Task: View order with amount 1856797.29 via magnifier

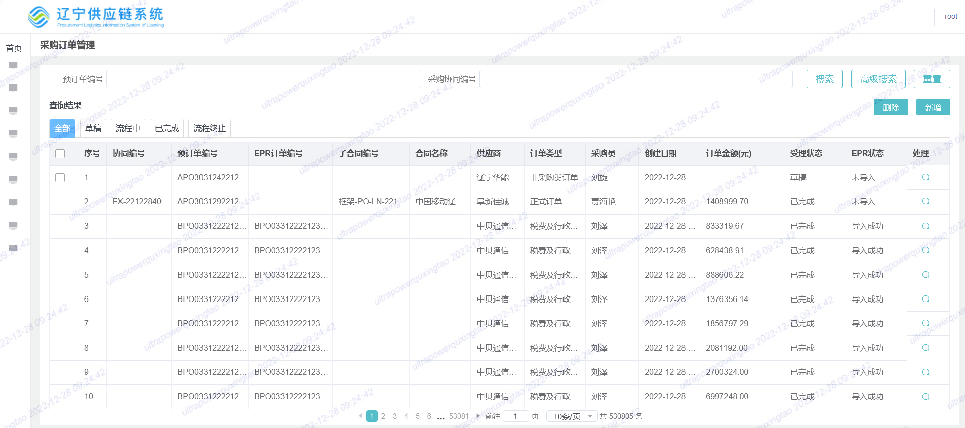Action: tap(926, 323)
